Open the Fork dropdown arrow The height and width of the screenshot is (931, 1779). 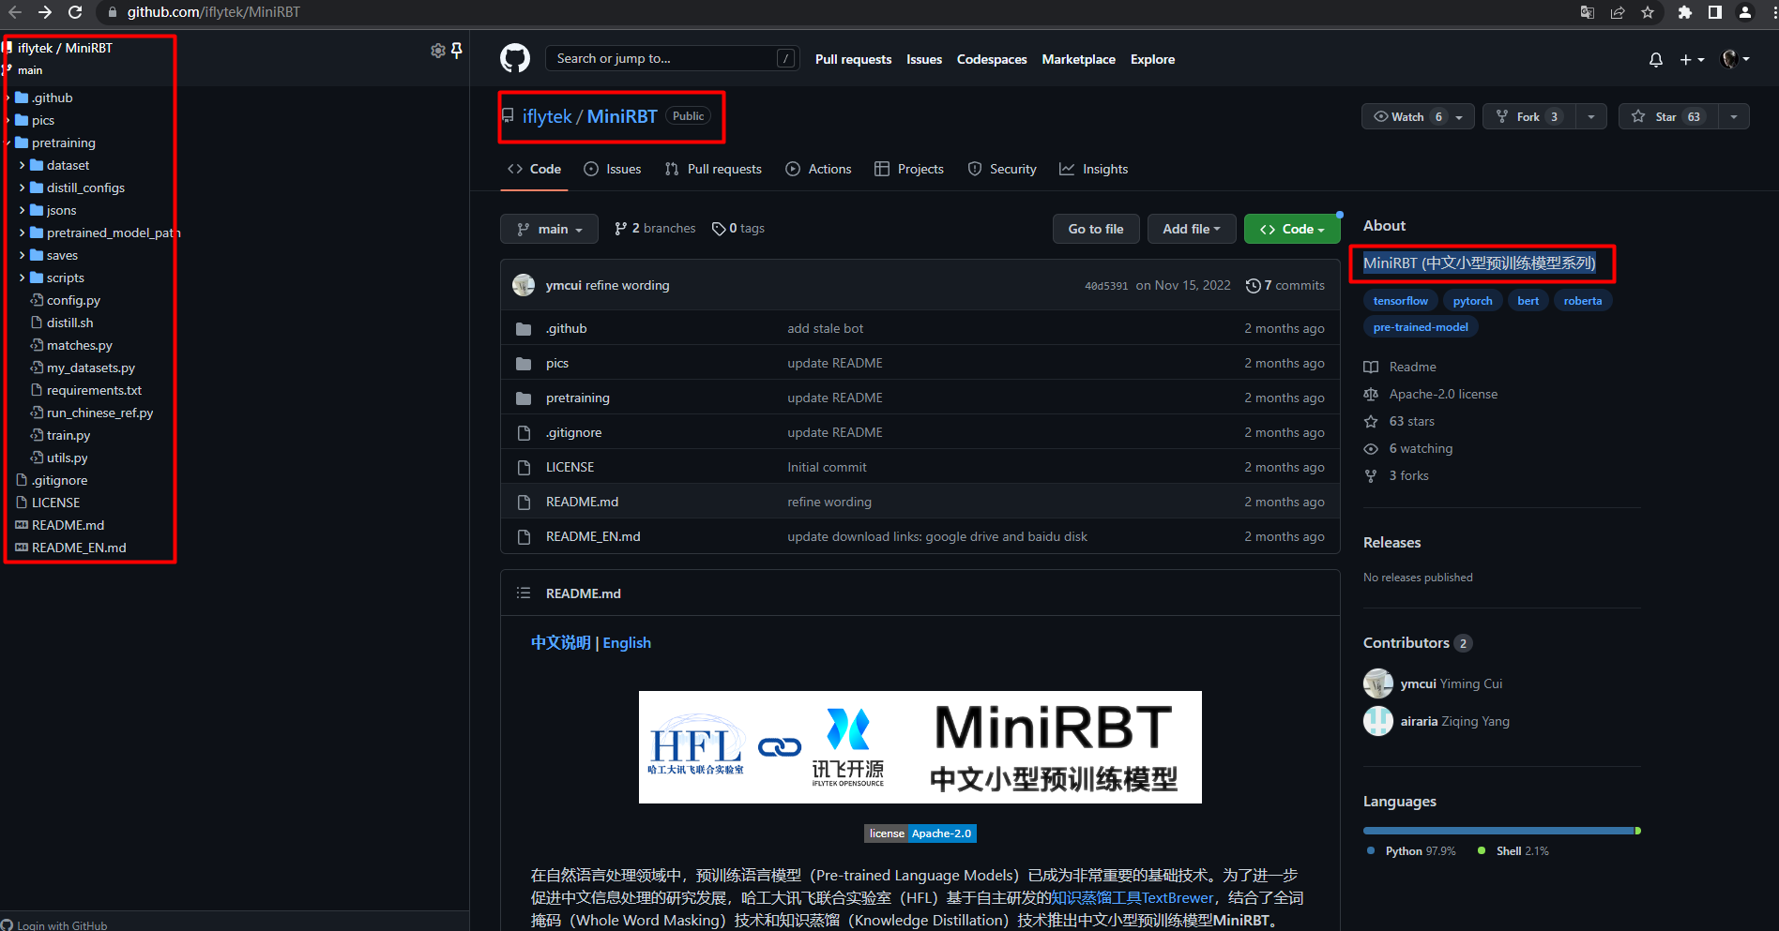[1591, 116]
